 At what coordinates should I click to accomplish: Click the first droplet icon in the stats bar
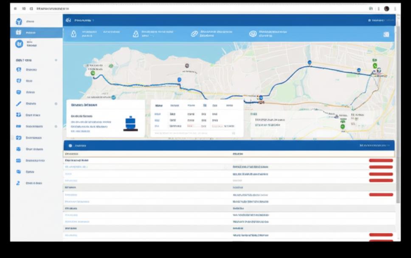[73, 34]
